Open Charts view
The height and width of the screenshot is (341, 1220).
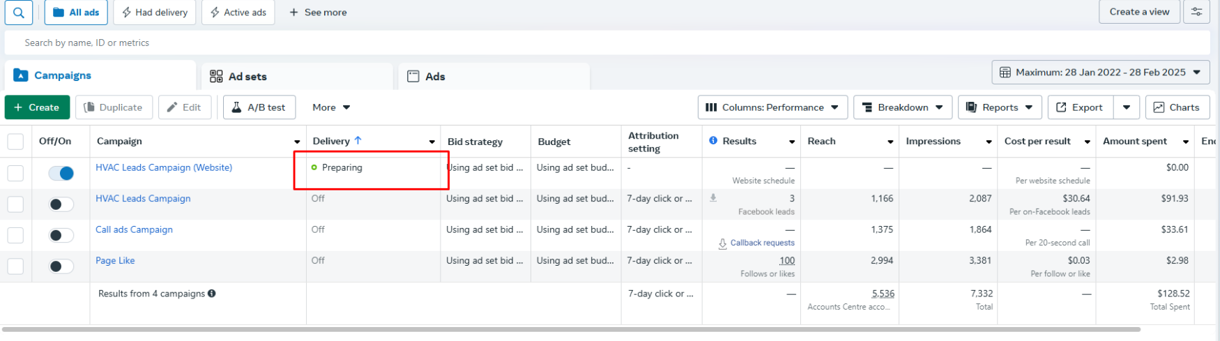click(x=1177, y=107)
